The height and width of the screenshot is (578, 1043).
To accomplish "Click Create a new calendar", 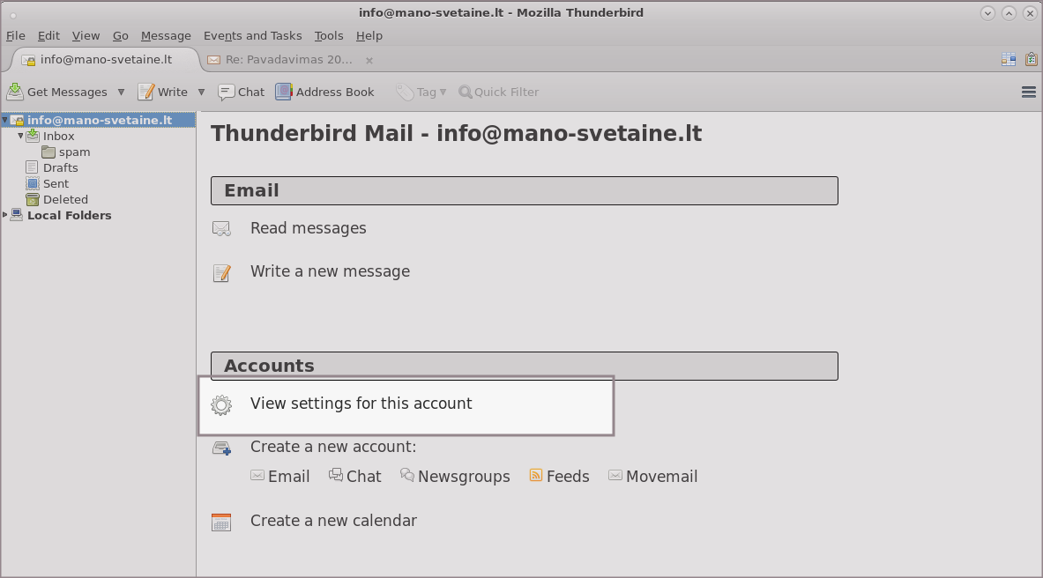I will (x=333, y=521).
